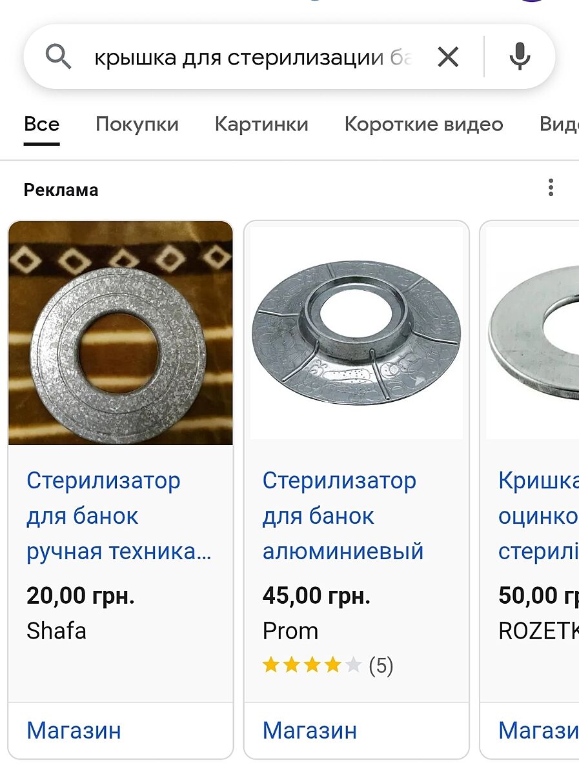Tap the magnifying glass search icon
The width and height of the screenshot is (579, 774).
(58, 58)
